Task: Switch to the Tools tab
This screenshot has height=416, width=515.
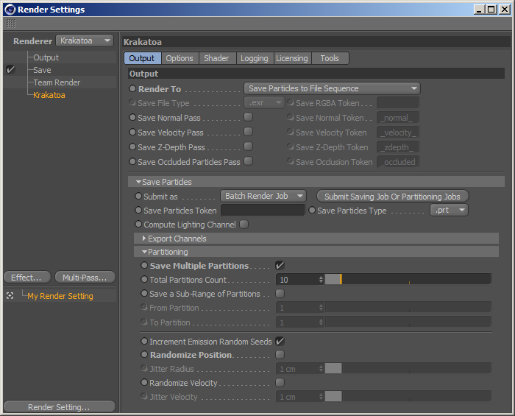Action: pyautogui.click(x=330, y=58)
